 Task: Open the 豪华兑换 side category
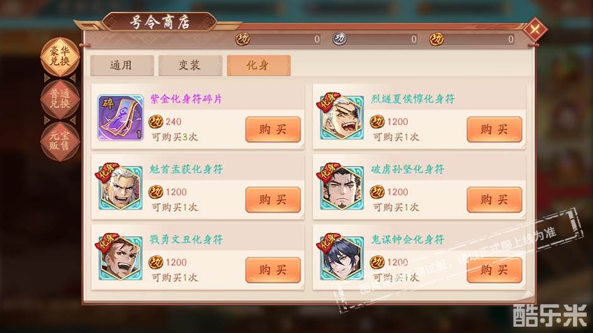point(60,57)
